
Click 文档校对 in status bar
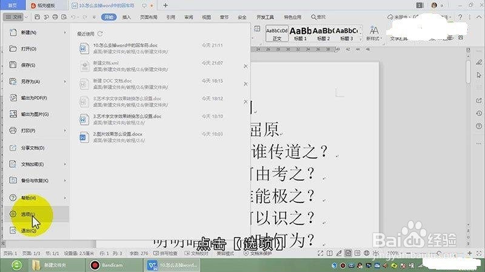196,253
